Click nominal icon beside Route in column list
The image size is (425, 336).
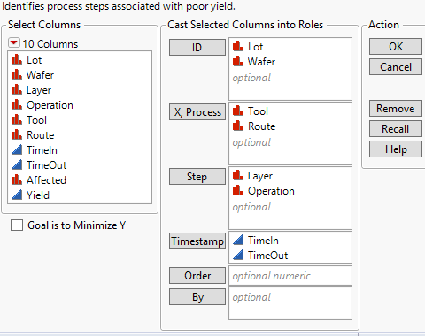point(17,134)
